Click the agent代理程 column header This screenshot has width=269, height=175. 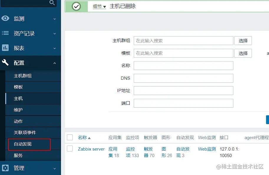(x=257, y=138)
